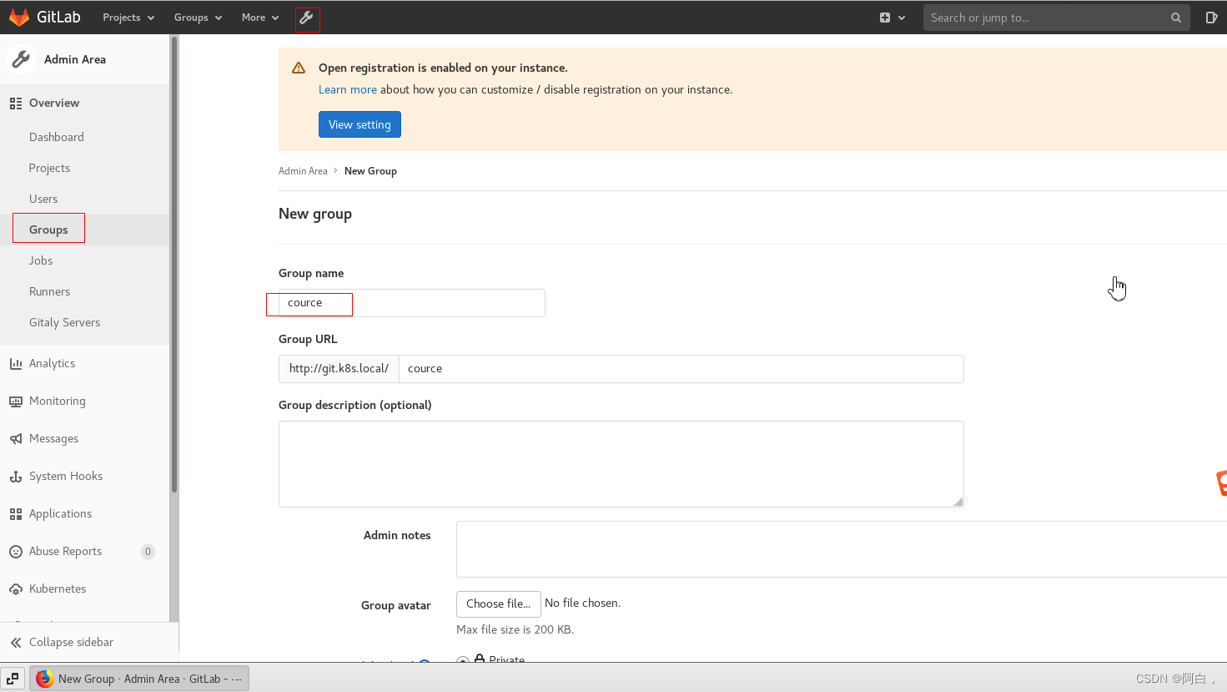Click the GitLab fox logo
Viewport: 1227px width, 692px height.
click(x=19, y=18)
